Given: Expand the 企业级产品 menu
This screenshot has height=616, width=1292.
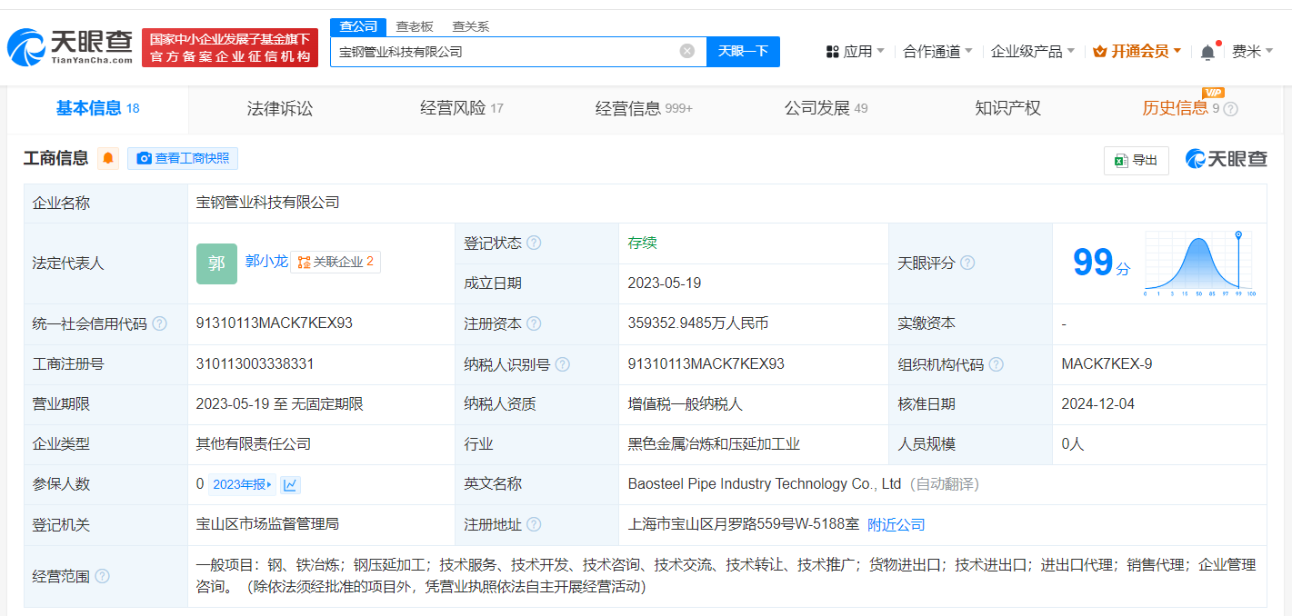Looking at the screenshot, I should [x=1032, y=52].
